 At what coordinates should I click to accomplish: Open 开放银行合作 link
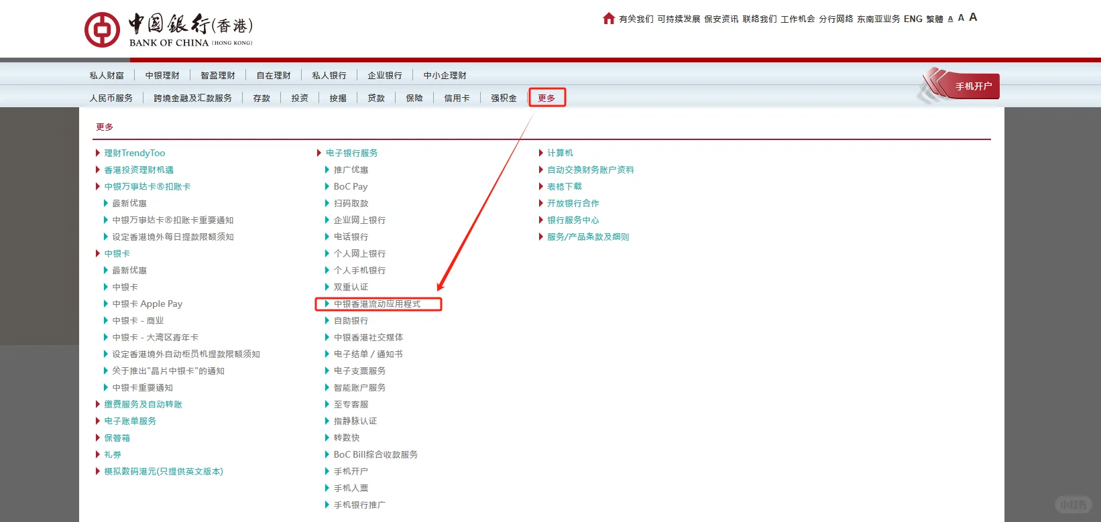tap(573, 204)
